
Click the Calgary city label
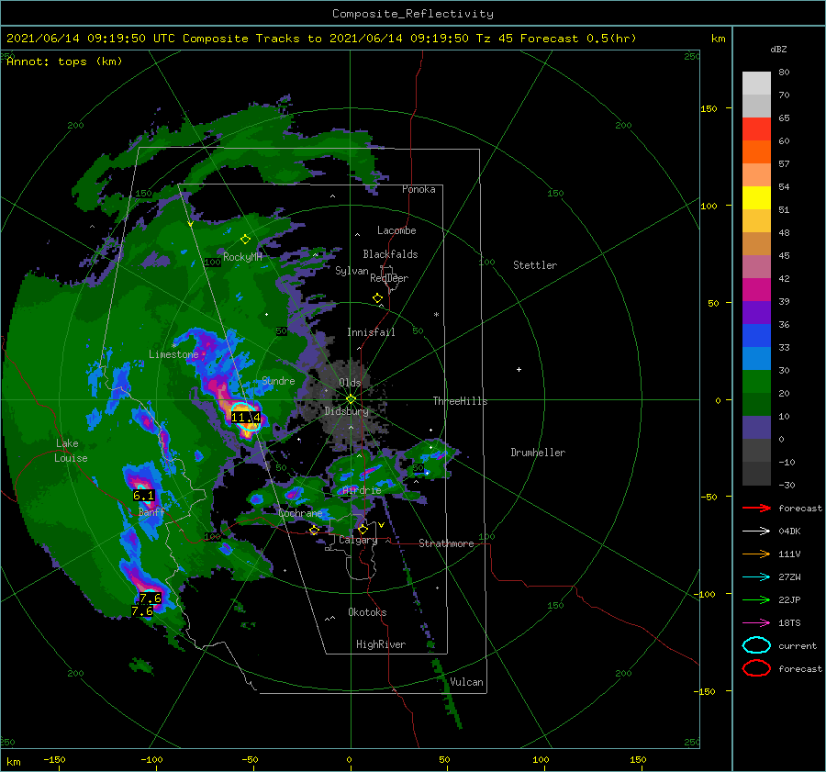pyautogui.click(x=358, y=540)
